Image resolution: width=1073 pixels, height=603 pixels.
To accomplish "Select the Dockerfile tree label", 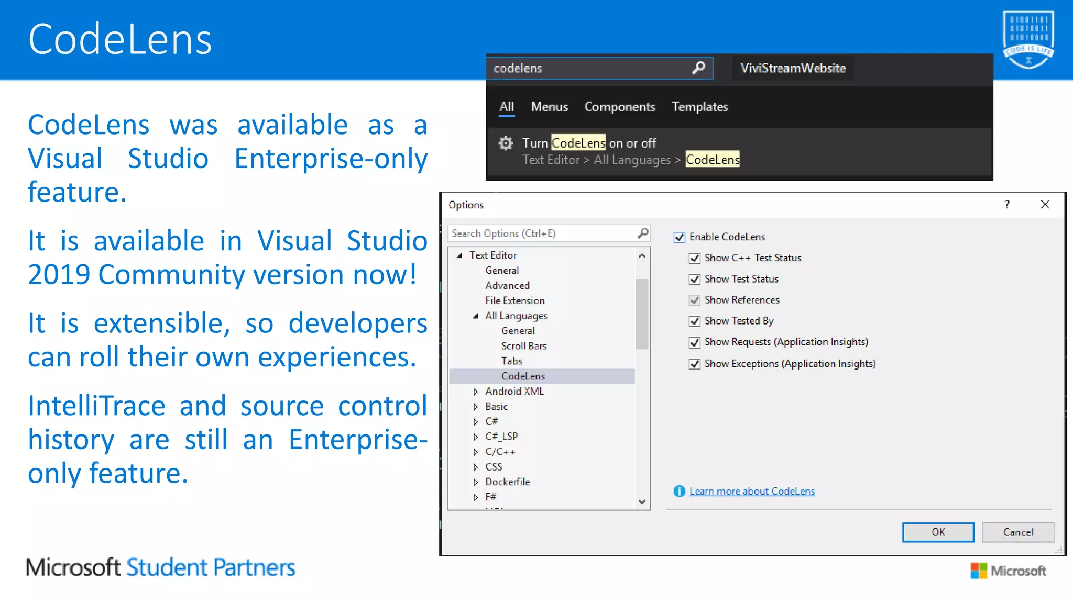I will (x=507, y=483).
